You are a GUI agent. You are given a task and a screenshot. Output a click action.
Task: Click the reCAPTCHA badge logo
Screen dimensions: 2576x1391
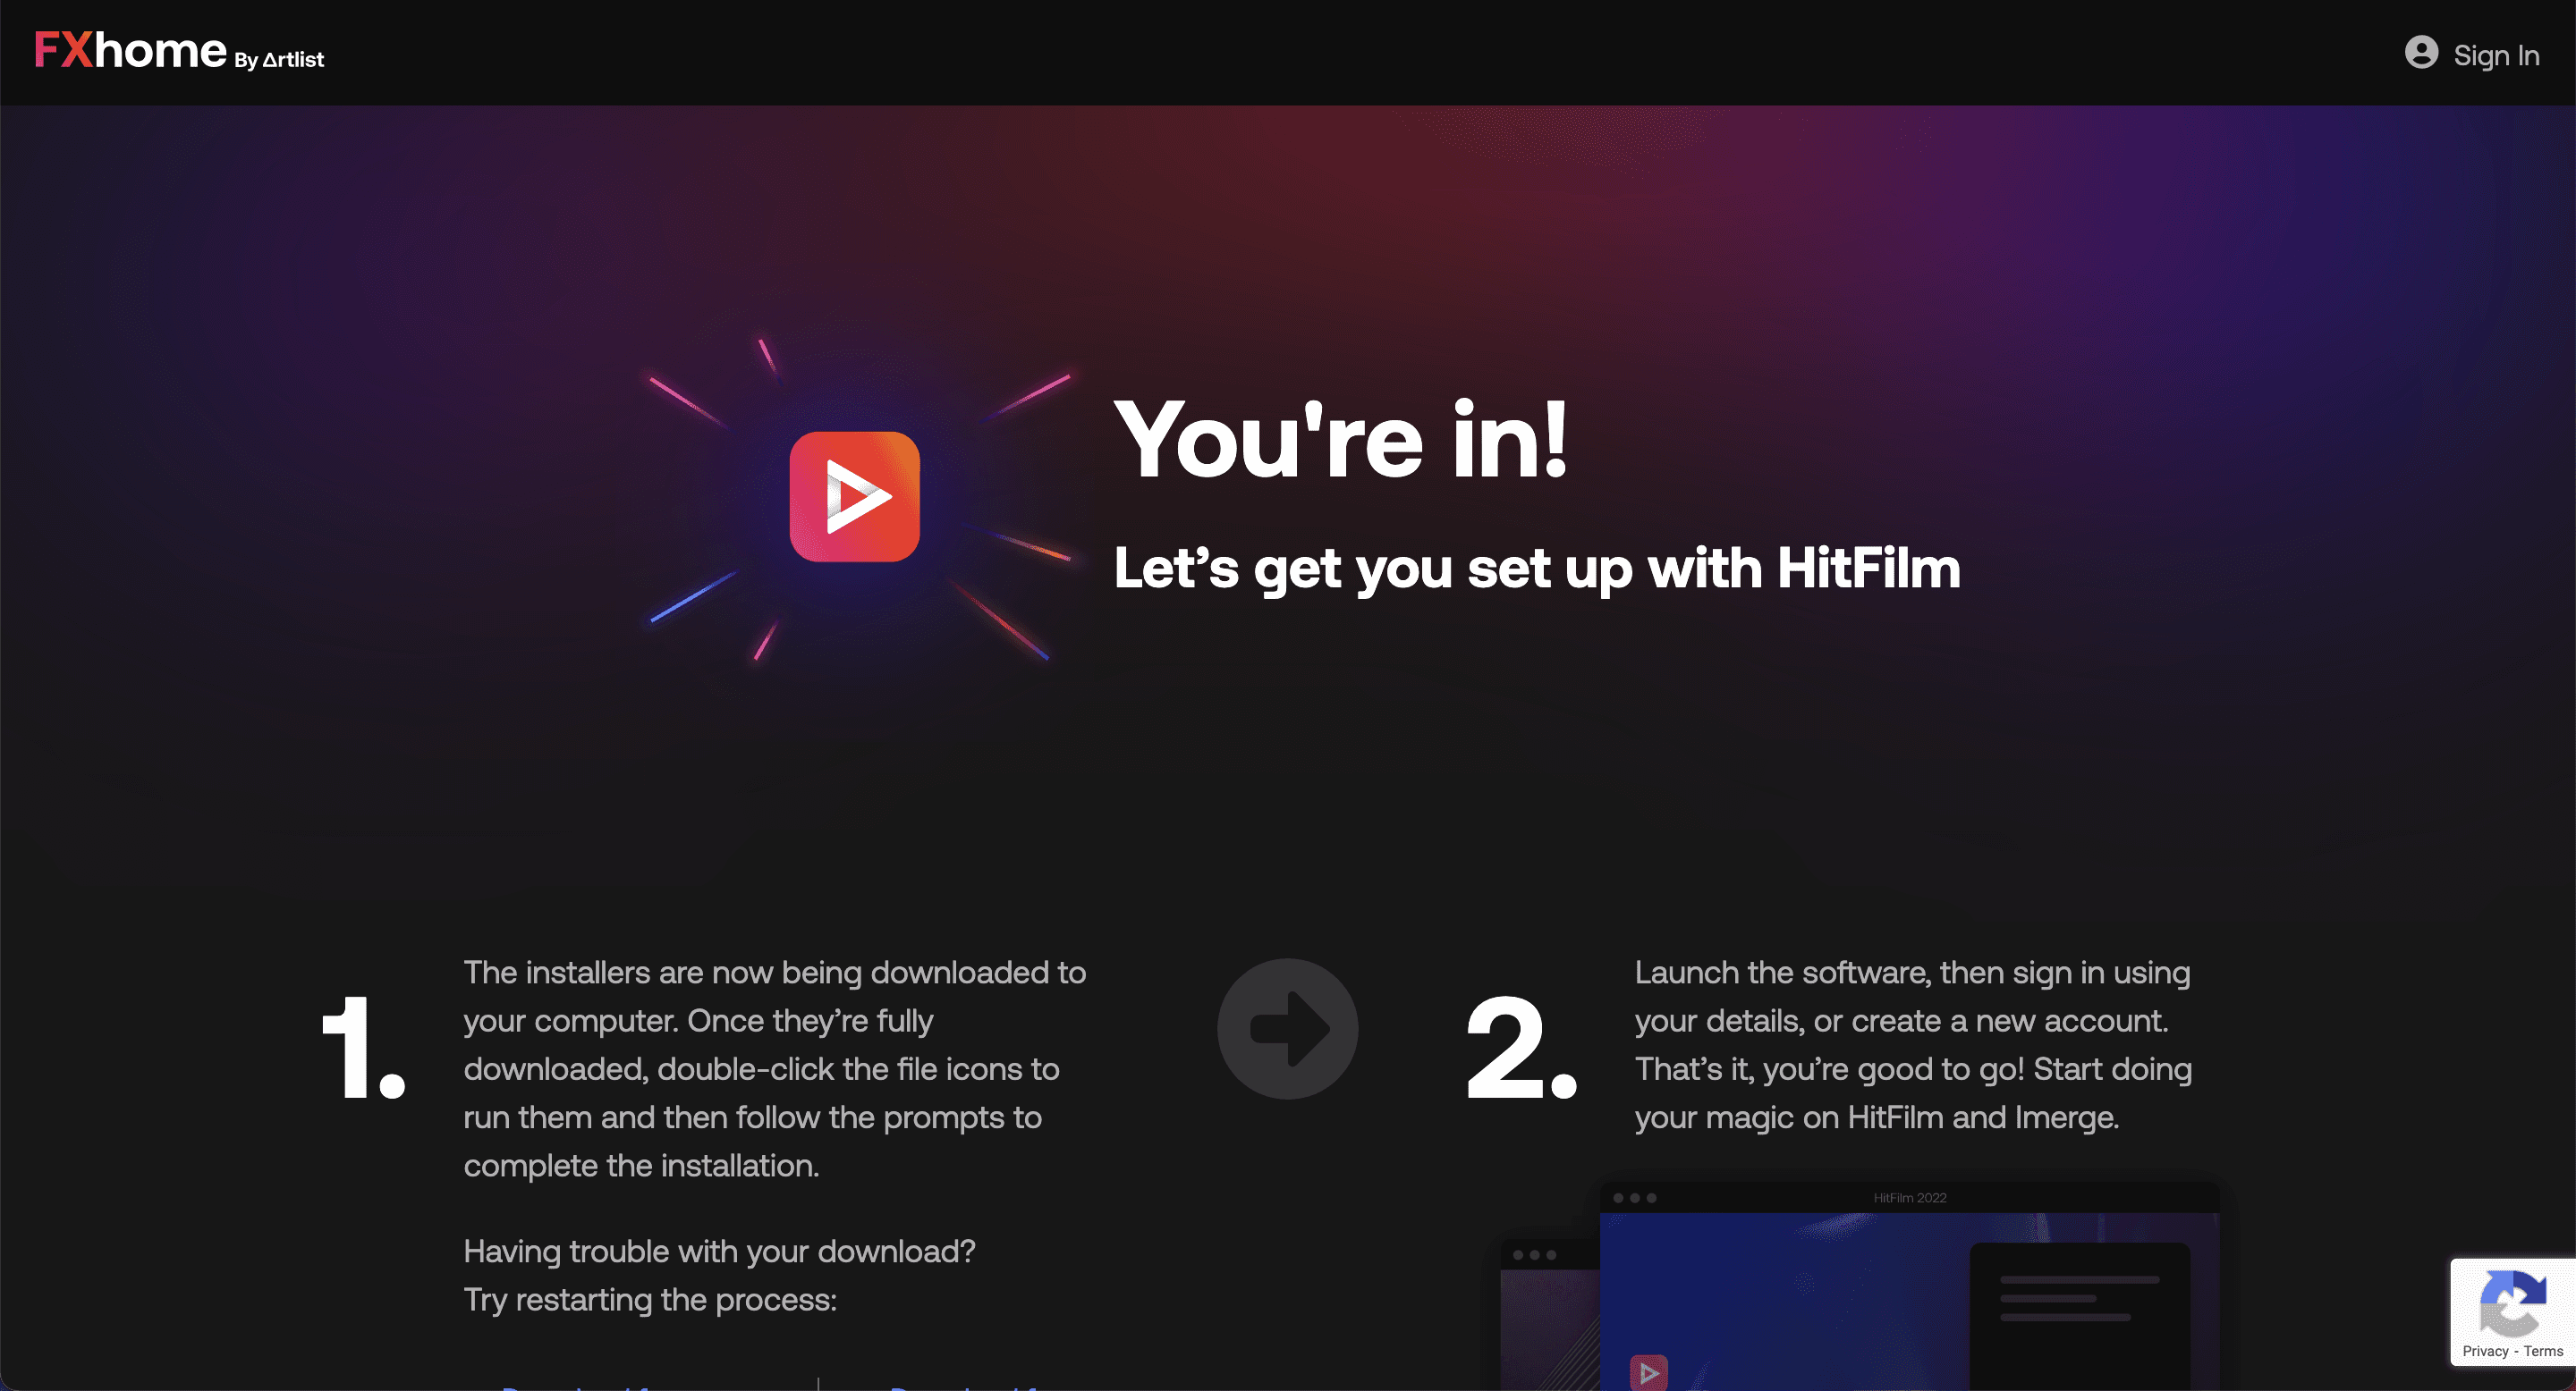click(2512, 1302)
